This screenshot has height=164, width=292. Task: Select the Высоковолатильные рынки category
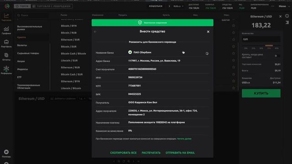(30, 28)
